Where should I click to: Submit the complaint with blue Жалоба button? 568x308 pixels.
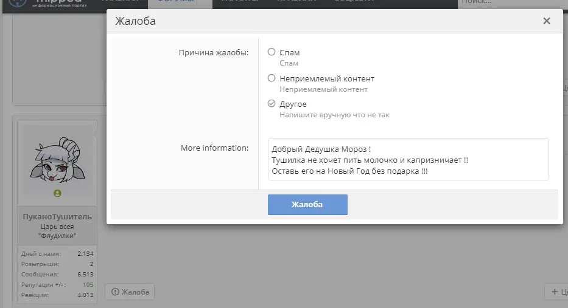click(x=307, y=205)
